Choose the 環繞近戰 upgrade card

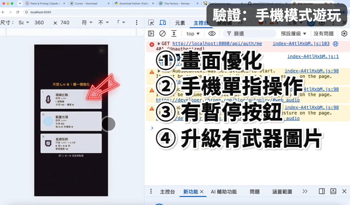71,99
